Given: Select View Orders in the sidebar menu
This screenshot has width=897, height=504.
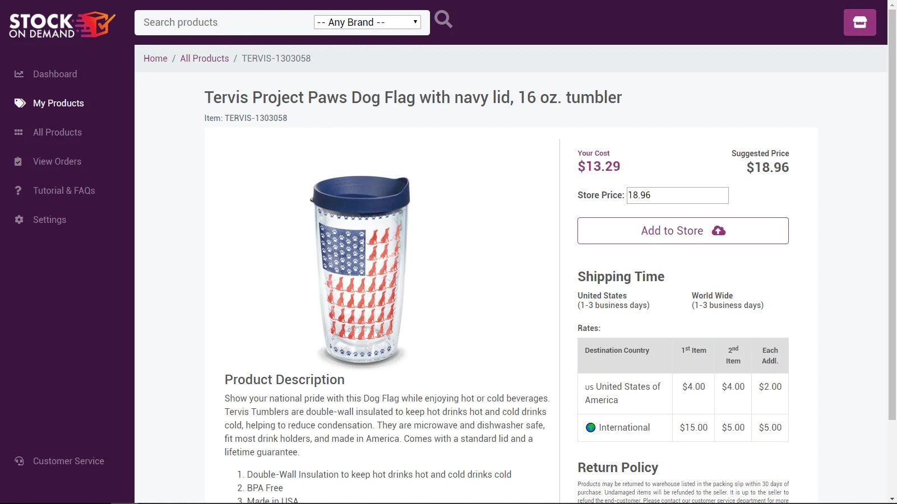Looking at the screenshot, I should [x=57, y=161].
